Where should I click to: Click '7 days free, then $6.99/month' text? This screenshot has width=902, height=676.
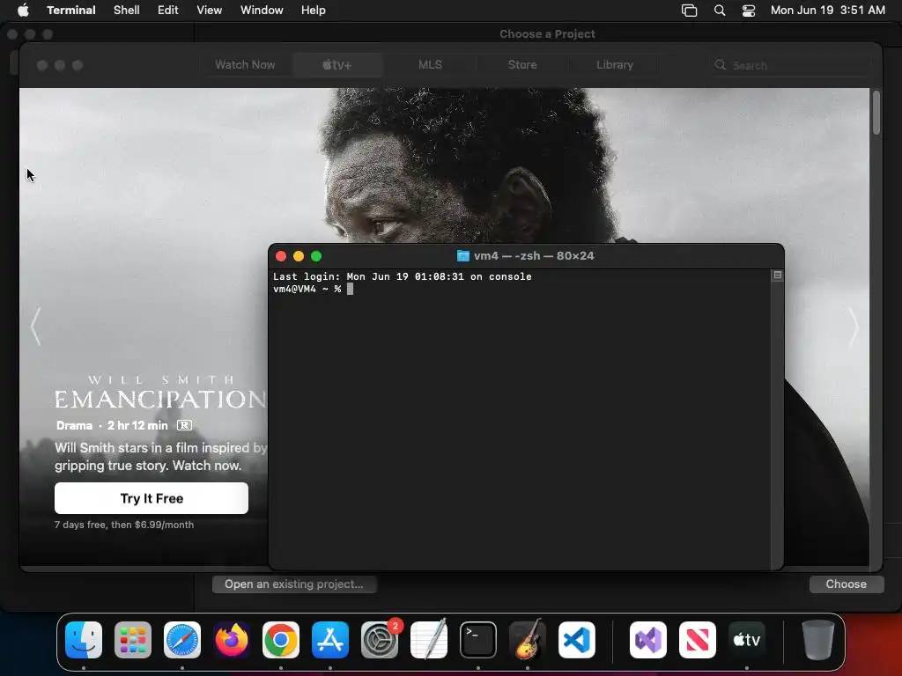[124, 525]
